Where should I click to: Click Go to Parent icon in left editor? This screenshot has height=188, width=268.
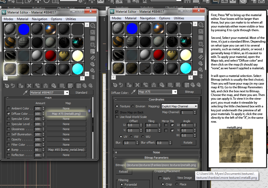pyautogui.click(x=84, y=86)
